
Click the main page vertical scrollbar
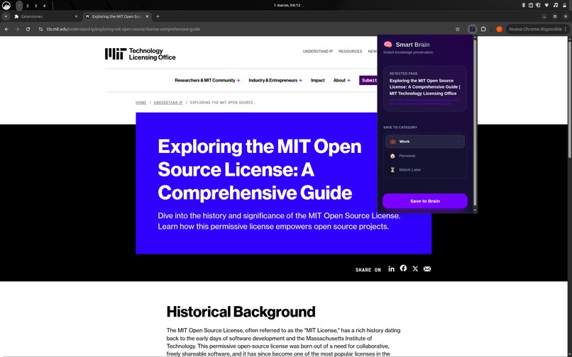[570, 98]
